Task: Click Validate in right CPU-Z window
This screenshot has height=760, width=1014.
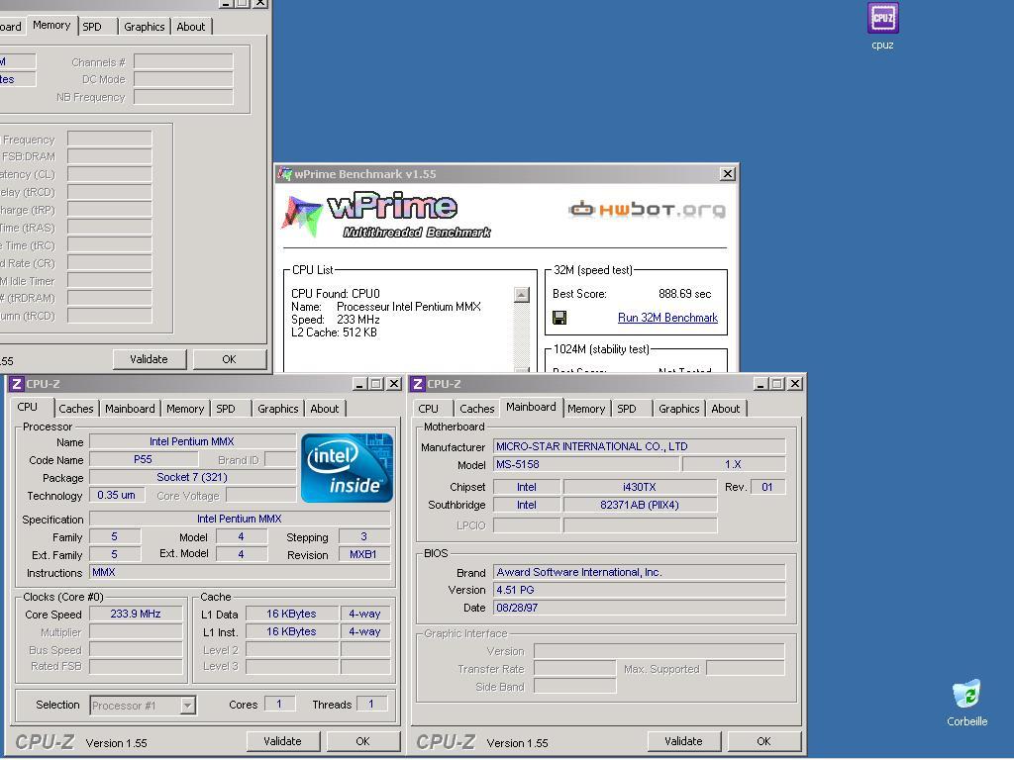Action: click(683, 741)
